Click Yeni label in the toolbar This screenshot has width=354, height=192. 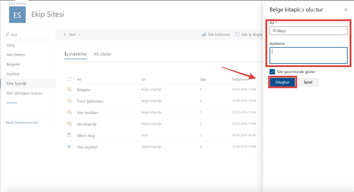[72, 35]
